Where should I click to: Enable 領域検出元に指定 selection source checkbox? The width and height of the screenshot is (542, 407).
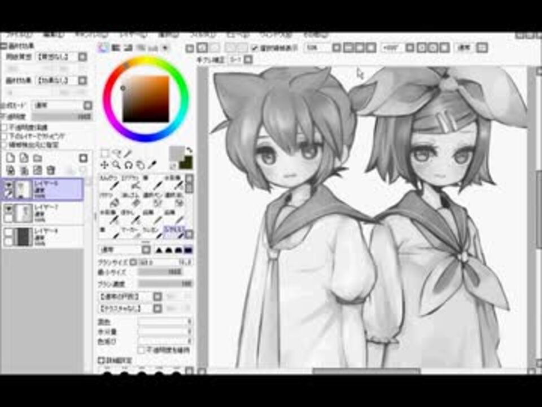[x=4, y=145]
